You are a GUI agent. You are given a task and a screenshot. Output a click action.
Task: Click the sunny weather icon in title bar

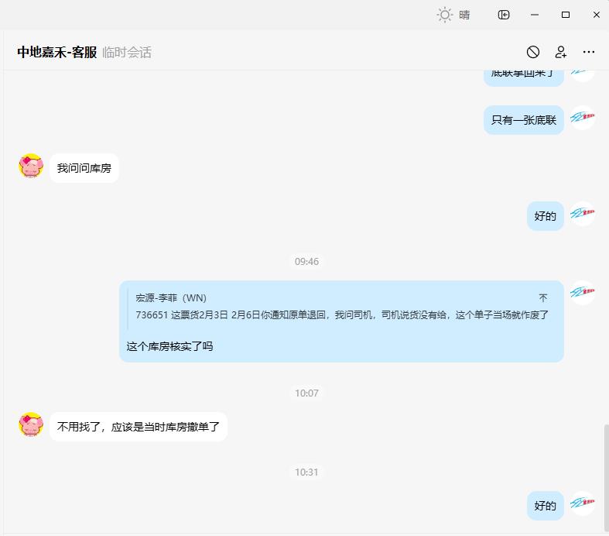[445, 15]
